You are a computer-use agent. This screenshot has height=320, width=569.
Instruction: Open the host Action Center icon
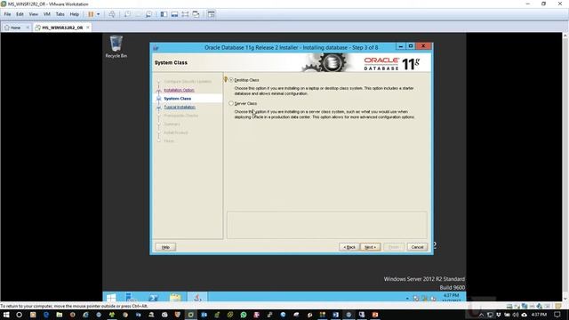coord(557,315)
